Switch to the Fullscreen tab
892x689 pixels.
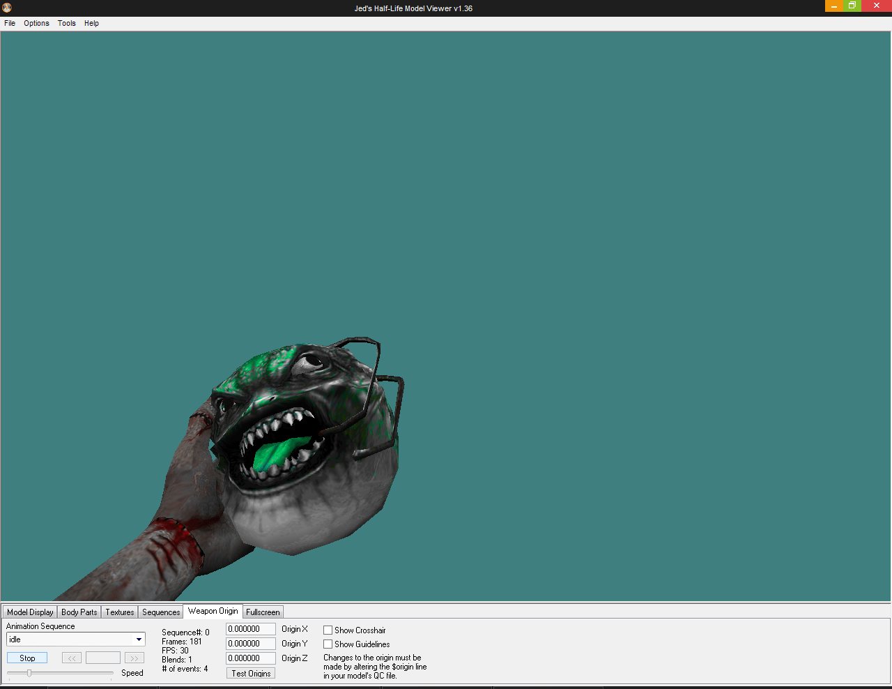[263, 612]
